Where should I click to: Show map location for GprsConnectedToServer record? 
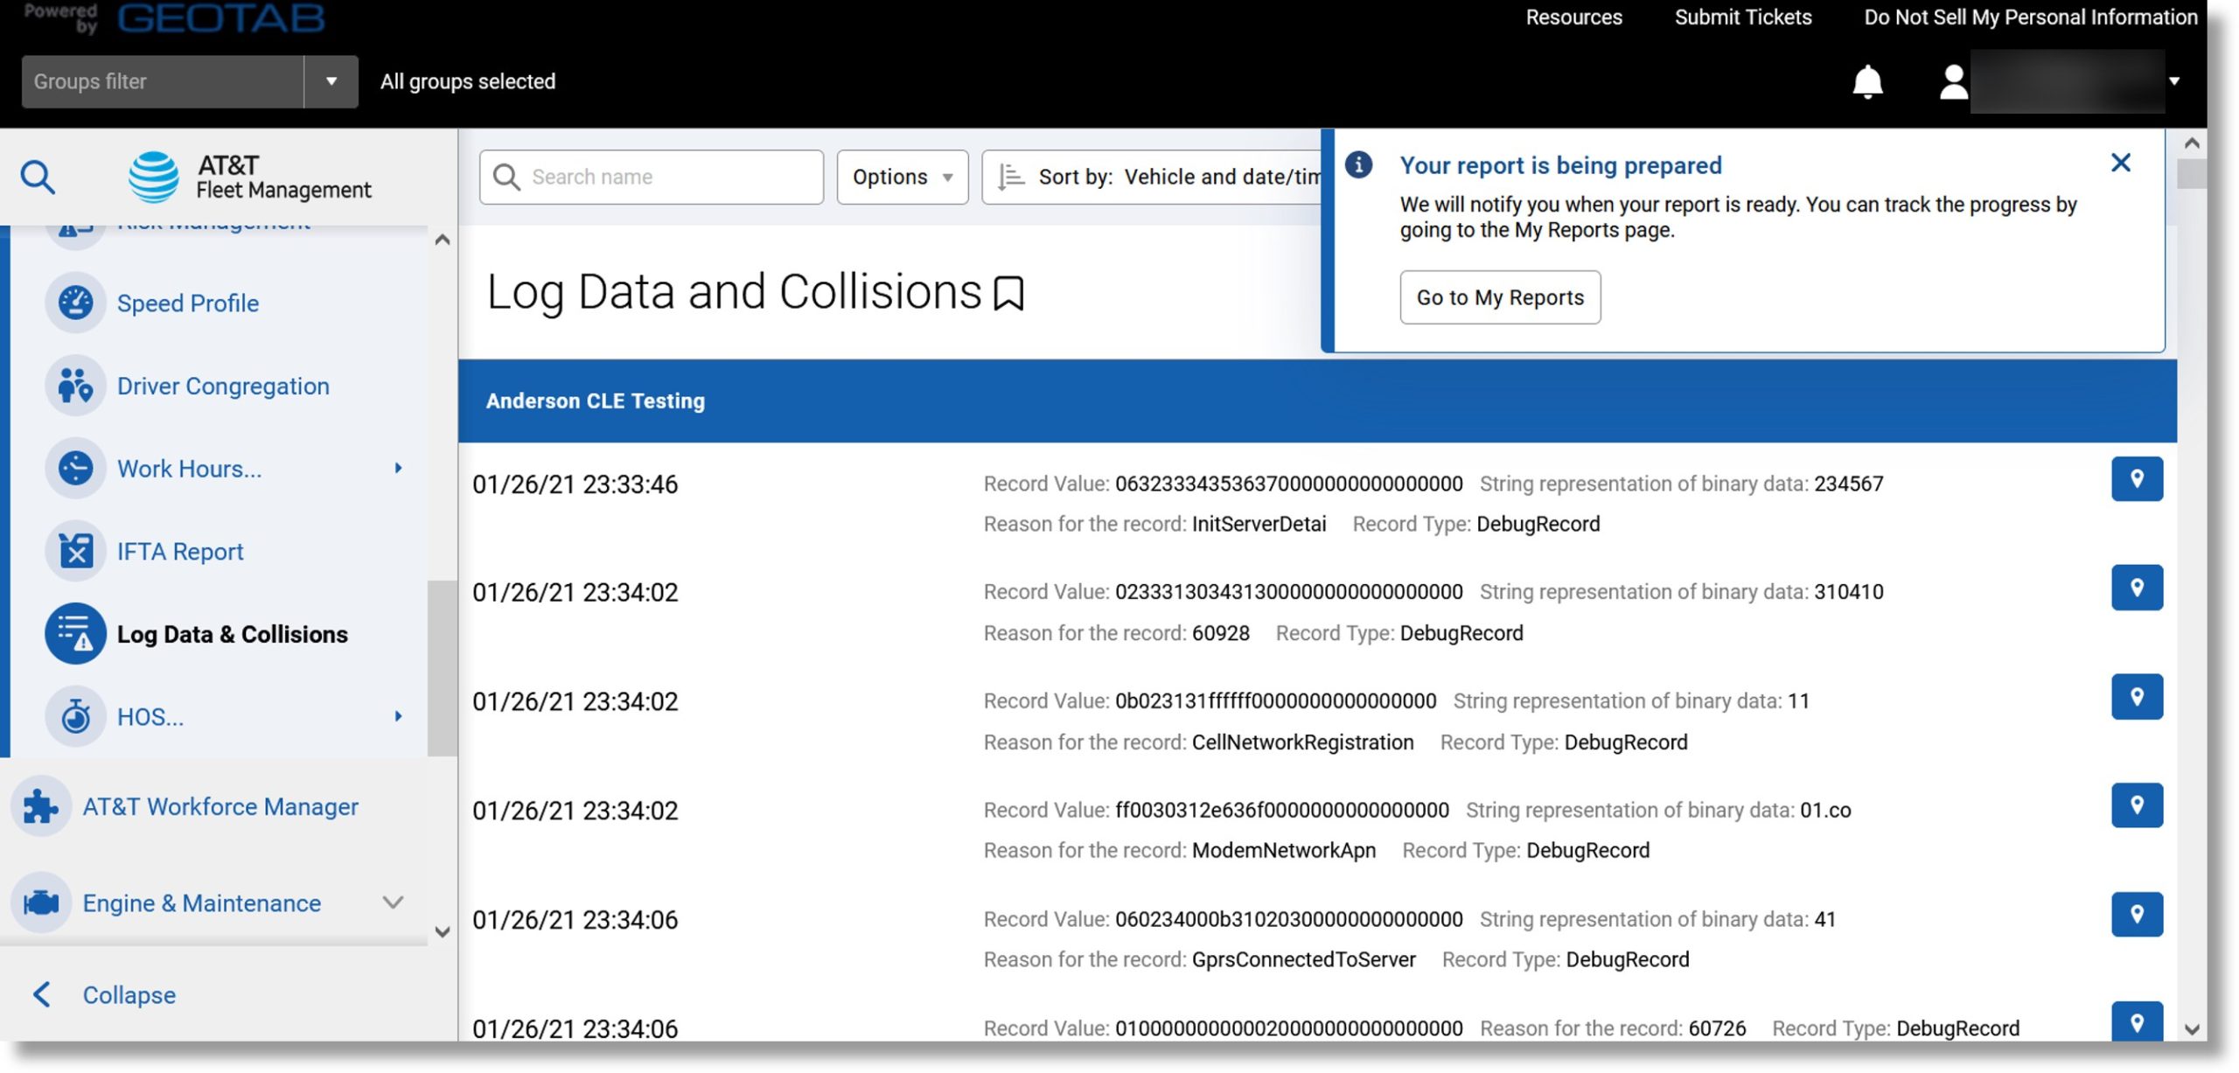coord(2136,915)
